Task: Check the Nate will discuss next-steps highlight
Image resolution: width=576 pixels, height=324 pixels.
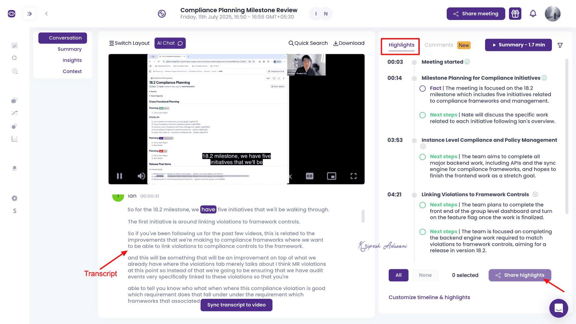Action: [422, 115]
